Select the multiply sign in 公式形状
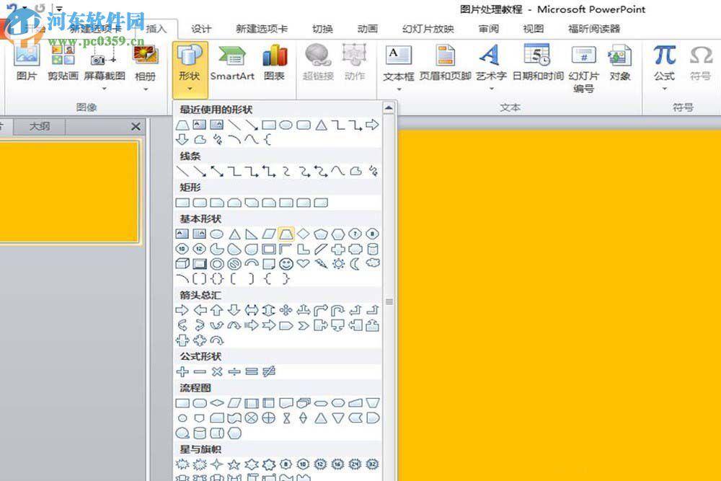The width and height of the screenshot is (721, 481). point(217,371)
